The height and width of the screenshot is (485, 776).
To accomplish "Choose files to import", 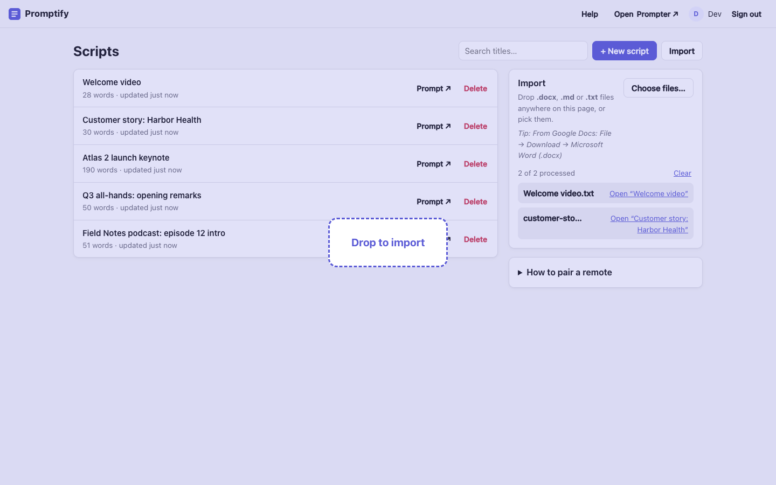I will tap(658, 88).
